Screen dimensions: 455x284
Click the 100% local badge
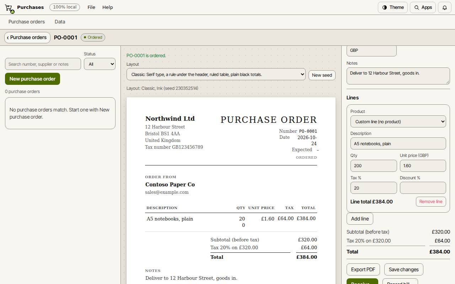[x=65, y=7]
